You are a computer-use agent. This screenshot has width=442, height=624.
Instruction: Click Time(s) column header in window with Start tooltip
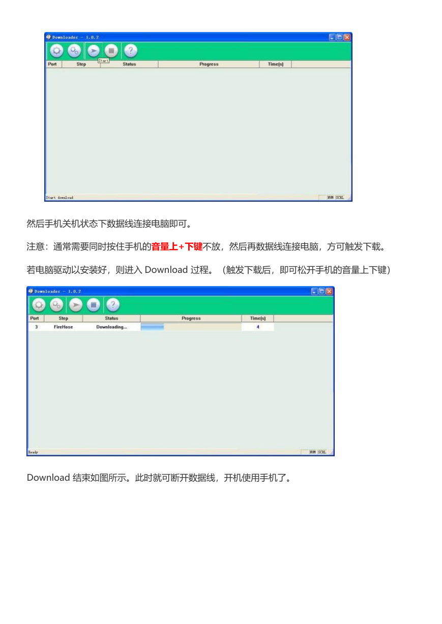click(x=275, y=65)
